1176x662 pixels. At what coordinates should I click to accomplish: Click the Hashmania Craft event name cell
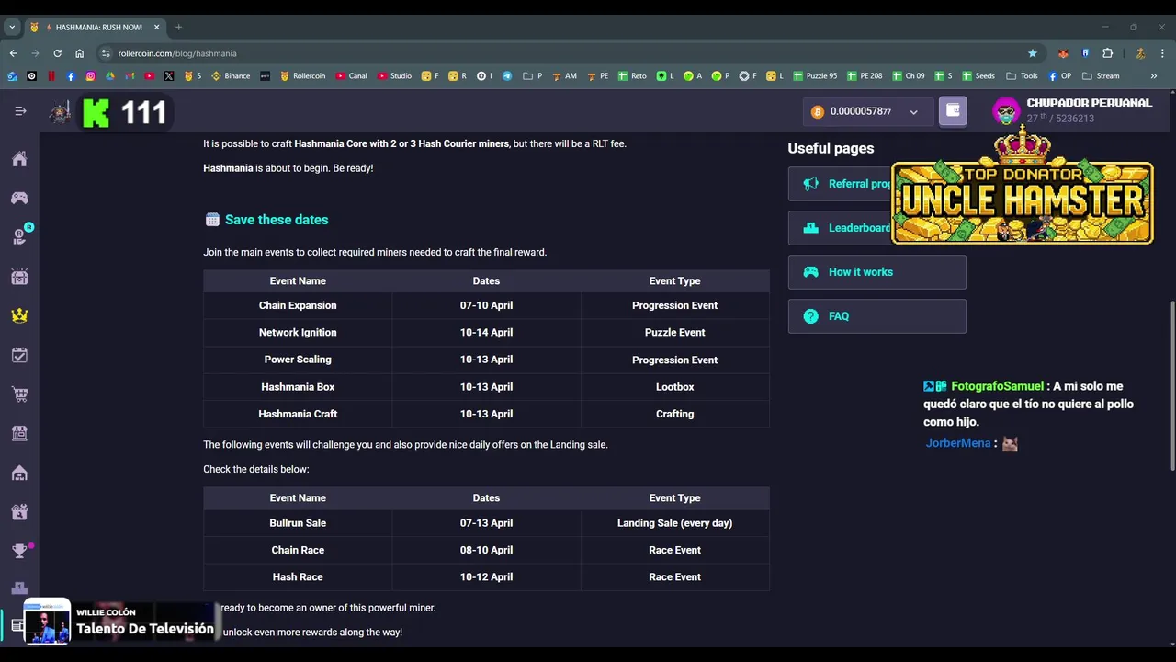(298, 414)
